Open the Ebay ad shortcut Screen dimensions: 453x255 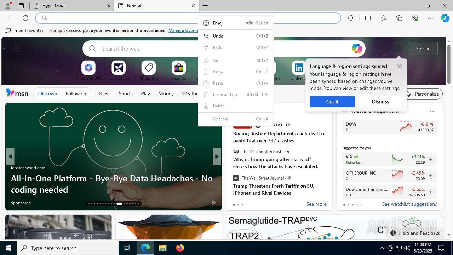tap(179, 70)
